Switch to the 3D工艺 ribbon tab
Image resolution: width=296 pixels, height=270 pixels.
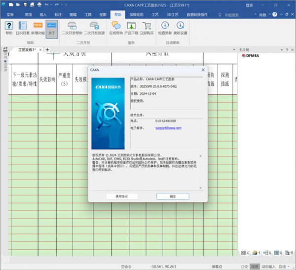tap(172, 14)
